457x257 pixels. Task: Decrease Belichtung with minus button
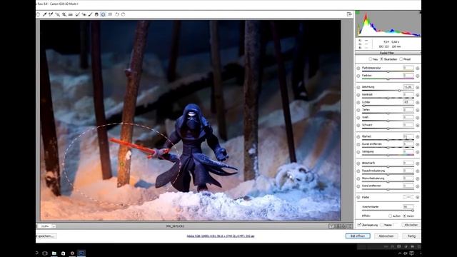tap(358, 87)
